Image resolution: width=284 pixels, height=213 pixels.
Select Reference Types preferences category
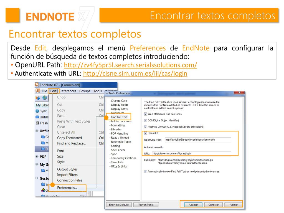[x=121, y=142]
